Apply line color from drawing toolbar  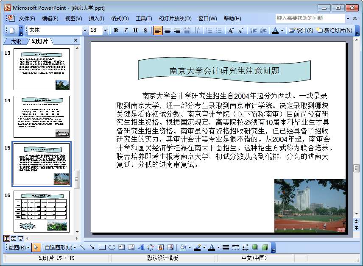pos(197,247)
